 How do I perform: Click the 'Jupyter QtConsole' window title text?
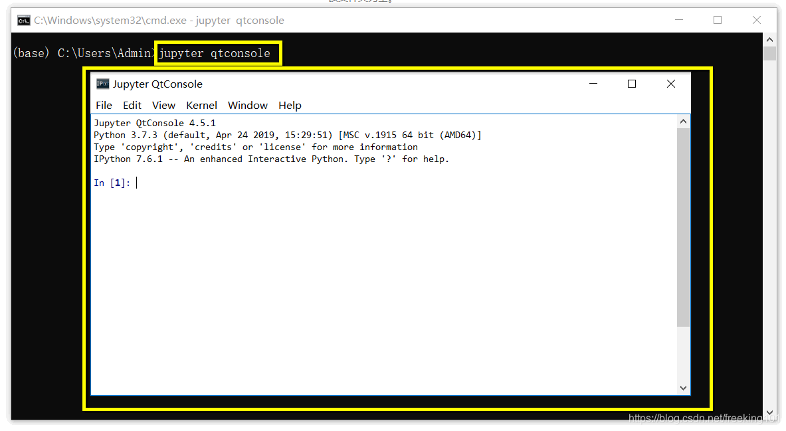click(x=157, y=84)
